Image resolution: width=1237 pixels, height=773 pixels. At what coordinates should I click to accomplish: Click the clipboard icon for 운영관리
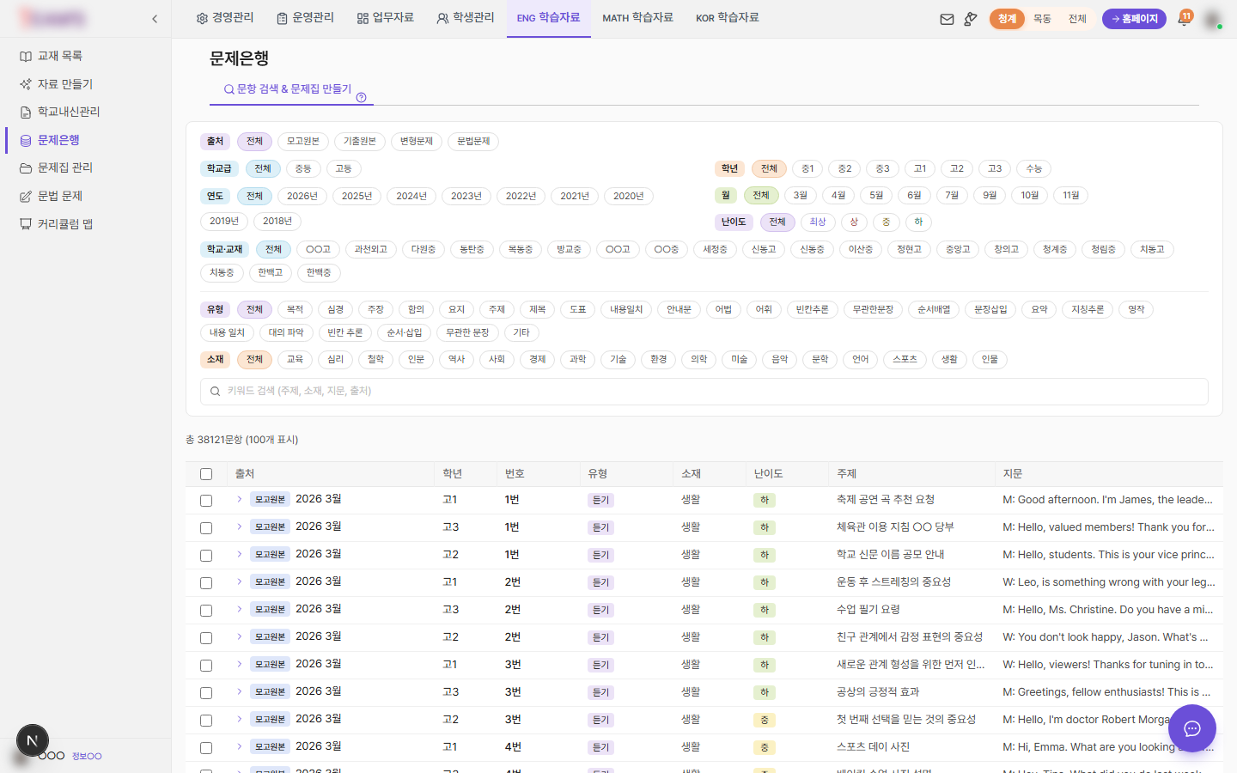[282, 18]
